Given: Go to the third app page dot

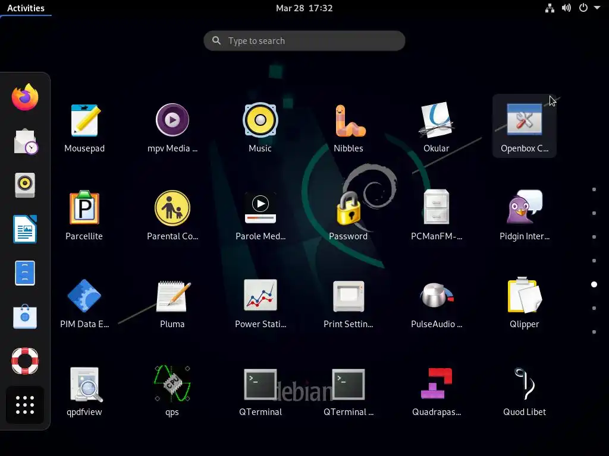Looking at the screenshot, I should pos(594,237).
